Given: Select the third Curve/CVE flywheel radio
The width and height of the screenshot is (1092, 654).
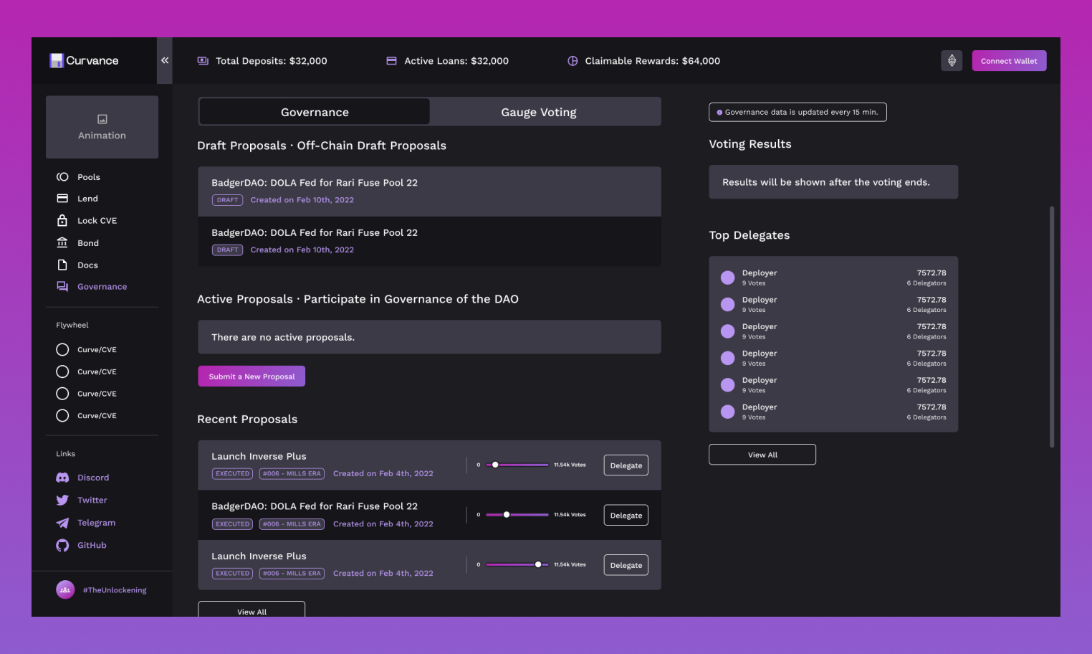Looking at the screenshot, I should 62,394.
